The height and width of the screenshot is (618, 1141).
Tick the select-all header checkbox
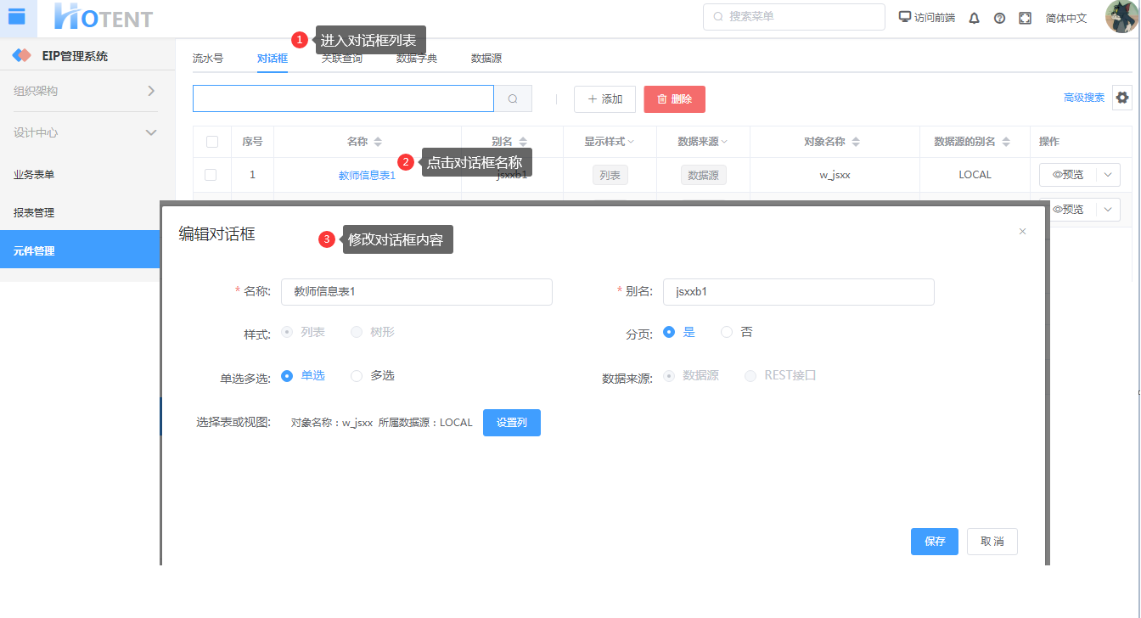point(212,142)
